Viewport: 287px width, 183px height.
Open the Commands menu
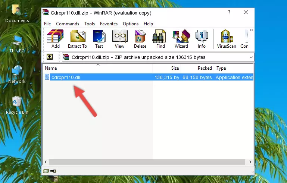pyautogui.click(x=68, y=24)
